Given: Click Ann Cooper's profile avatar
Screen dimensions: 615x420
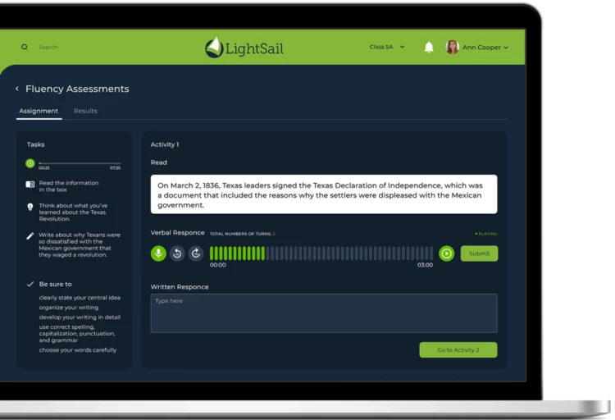Looking at the screenshot, I should pos(452,48).
